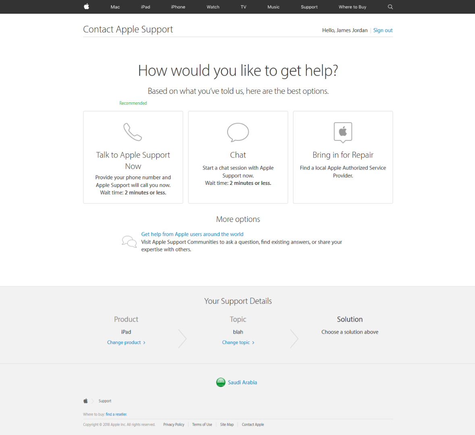Click the Apple repair badge icon
Image resolution: width=475 pixels, height=435 pixels.
[x=343, y=133]
